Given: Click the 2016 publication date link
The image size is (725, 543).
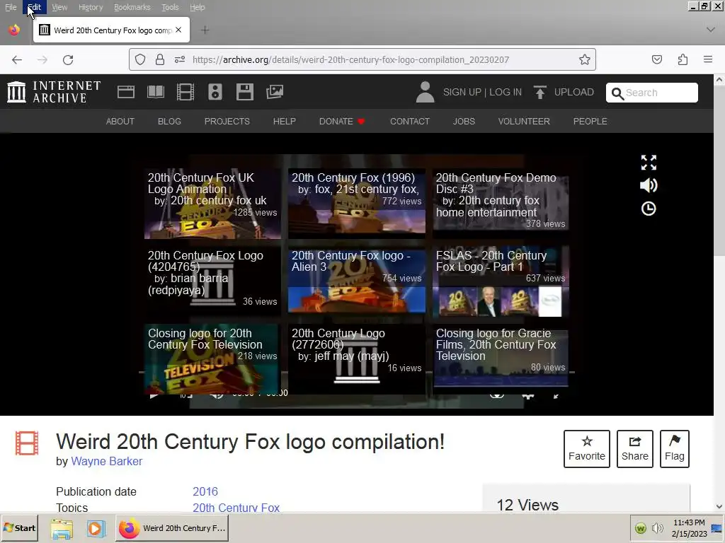Looking at the screenshot, I should 205,491.
